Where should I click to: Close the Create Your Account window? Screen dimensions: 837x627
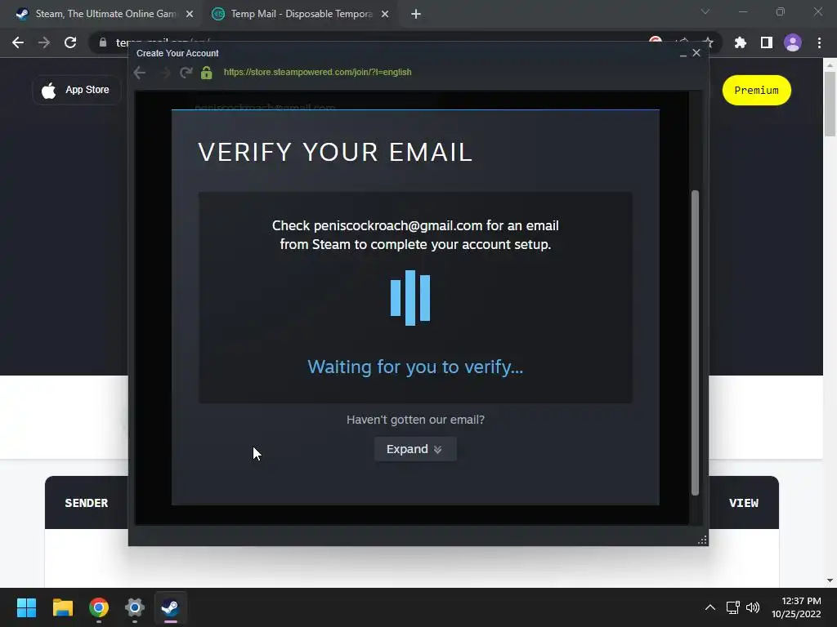tap(696, 53)
